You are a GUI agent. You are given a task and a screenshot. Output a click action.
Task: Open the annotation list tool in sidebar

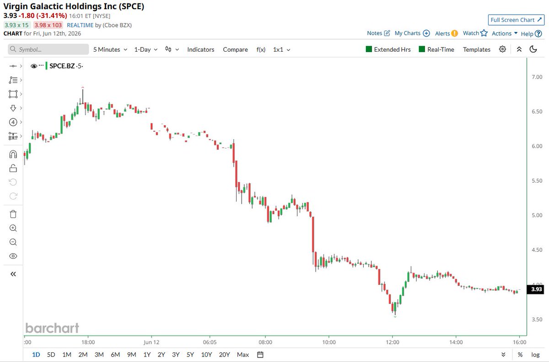[x=13, y=80]
